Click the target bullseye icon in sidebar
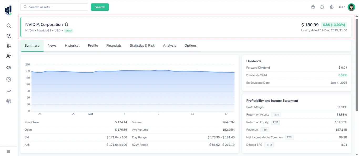The height and width of the screenshot is (156, 359). tap(8, 101)
